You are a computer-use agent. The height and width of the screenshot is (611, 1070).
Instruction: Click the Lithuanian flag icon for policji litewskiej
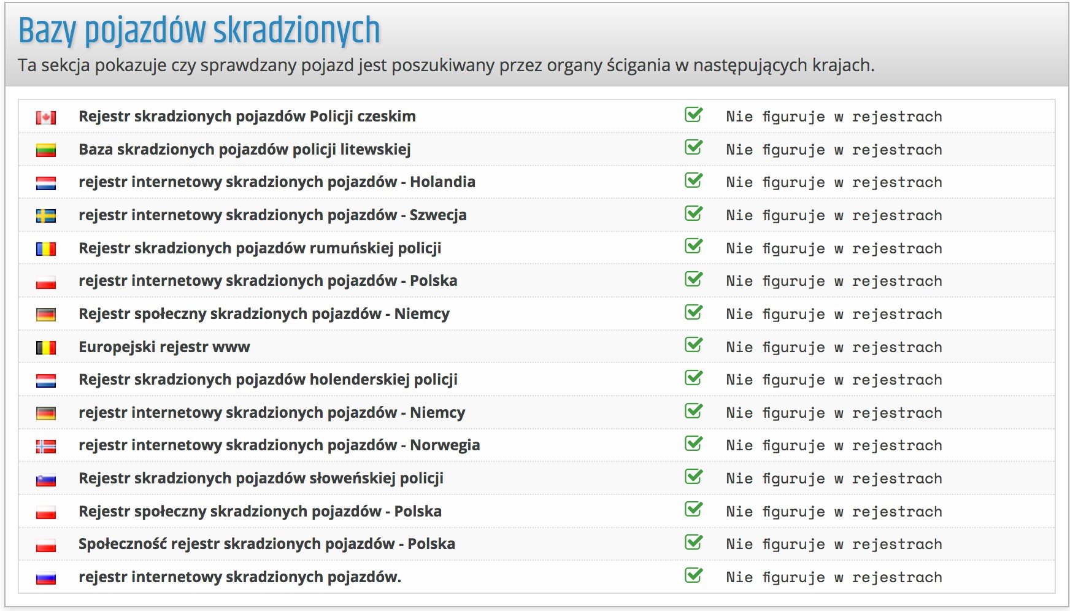pyautogui.click(x=46, y=150)
